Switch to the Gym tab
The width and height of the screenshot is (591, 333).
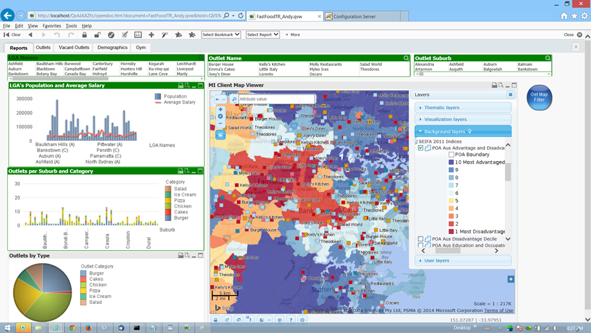(141, 47)
